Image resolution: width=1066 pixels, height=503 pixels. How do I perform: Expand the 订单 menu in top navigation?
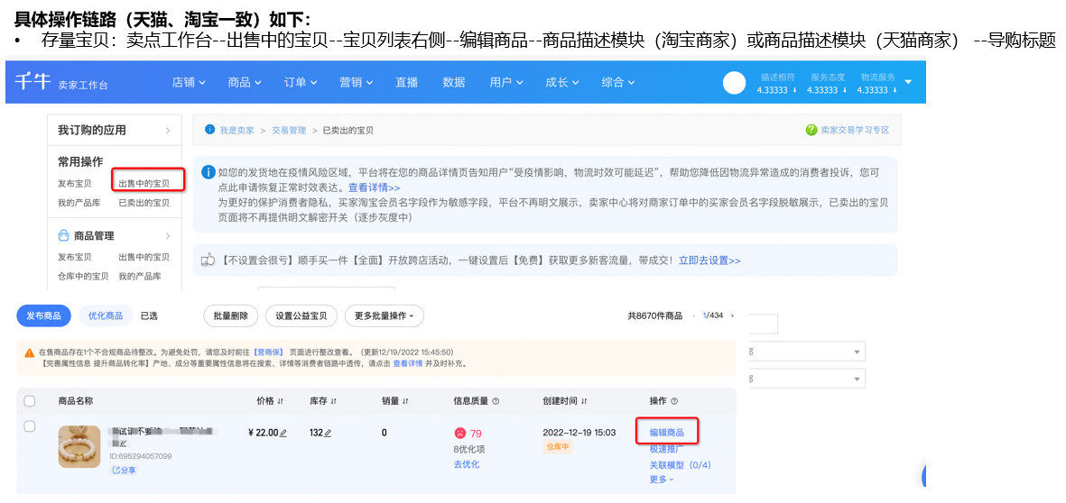click(x=301, y=82)
